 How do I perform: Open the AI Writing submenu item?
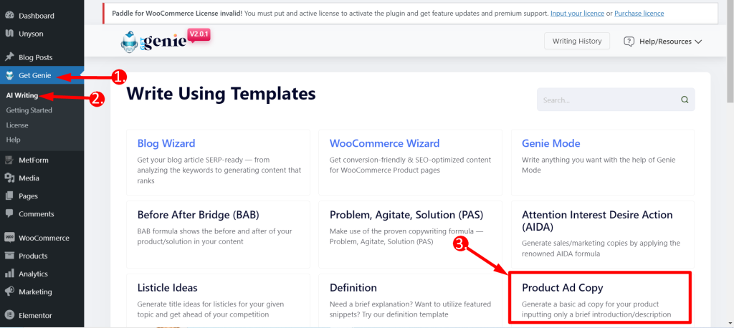[x=22, y=95]
